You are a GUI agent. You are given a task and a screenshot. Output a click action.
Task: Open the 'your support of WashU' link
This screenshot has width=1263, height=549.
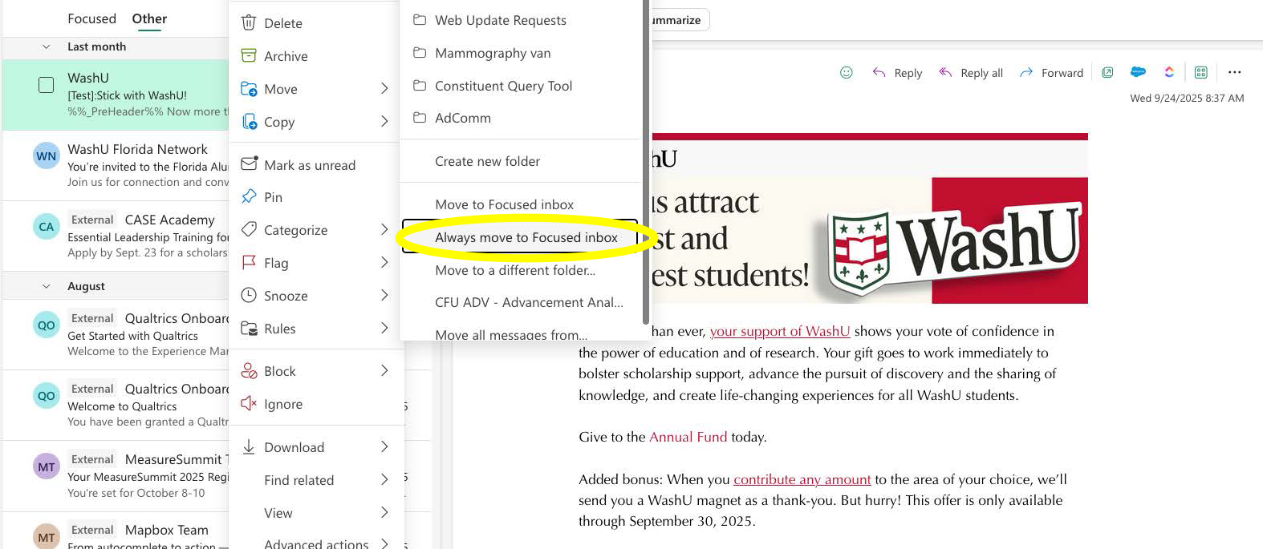(779, 331)
